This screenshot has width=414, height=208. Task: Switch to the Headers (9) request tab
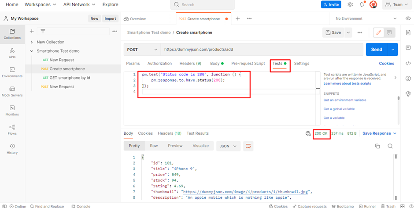coord(190,63)
